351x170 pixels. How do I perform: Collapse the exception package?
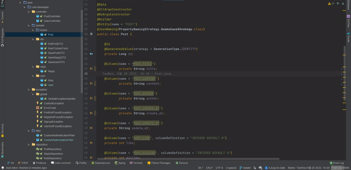tap(29, 90)
